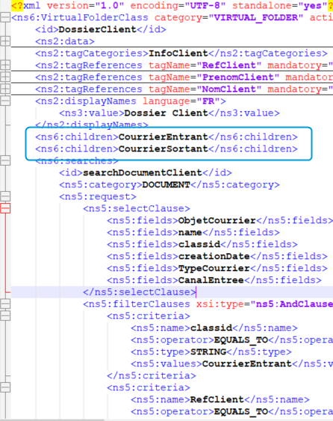The height and width of the screenshot is (421, 333).
Task: Collapse the ns6:VirtualFolderClass root fold marker
Action: click(x=5, y=17)
